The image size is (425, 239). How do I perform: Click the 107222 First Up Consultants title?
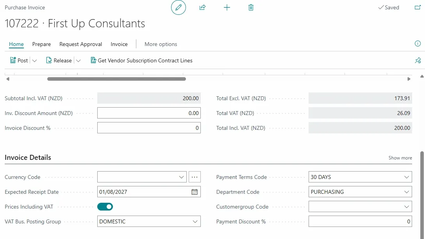click(x=75, y=23)
